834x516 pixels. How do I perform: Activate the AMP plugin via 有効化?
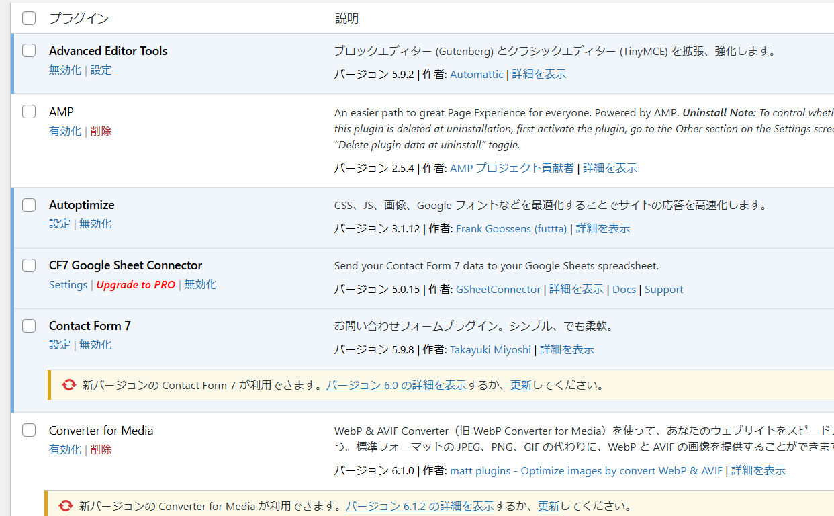point(65,131)
